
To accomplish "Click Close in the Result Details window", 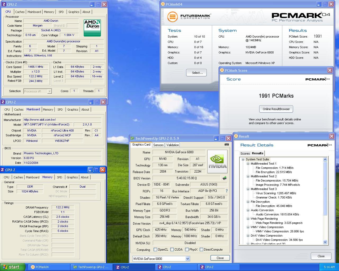I will coord(321,256).
